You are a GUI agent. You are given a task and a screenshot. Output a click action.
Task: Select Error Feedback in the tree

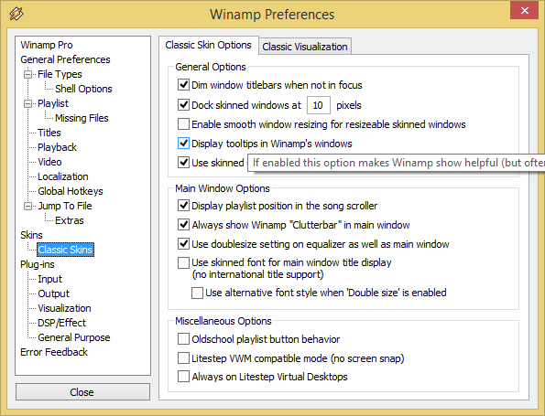[54, 352]
